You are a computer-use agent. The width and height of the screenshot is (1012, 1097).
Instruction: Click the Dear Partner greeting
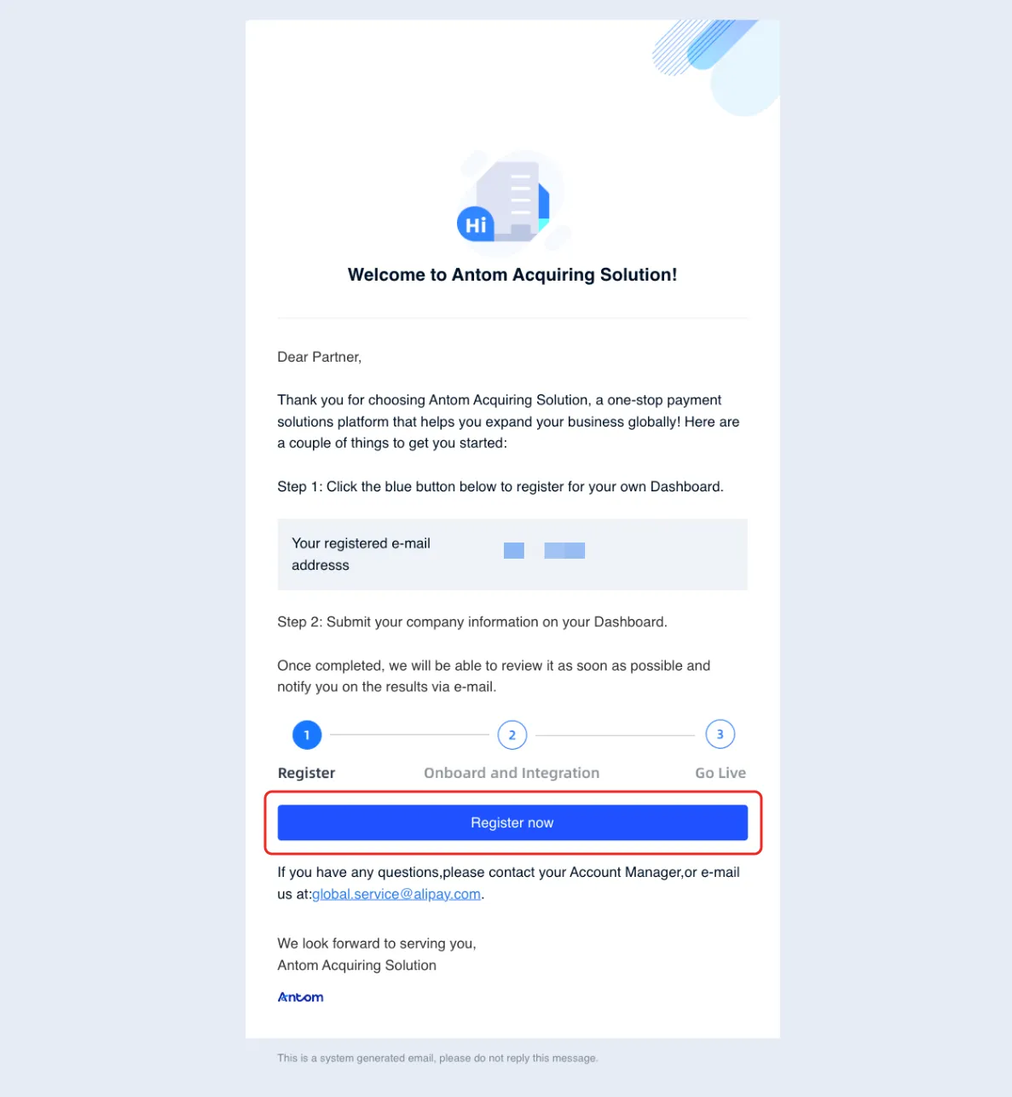(x=320, y=357)
